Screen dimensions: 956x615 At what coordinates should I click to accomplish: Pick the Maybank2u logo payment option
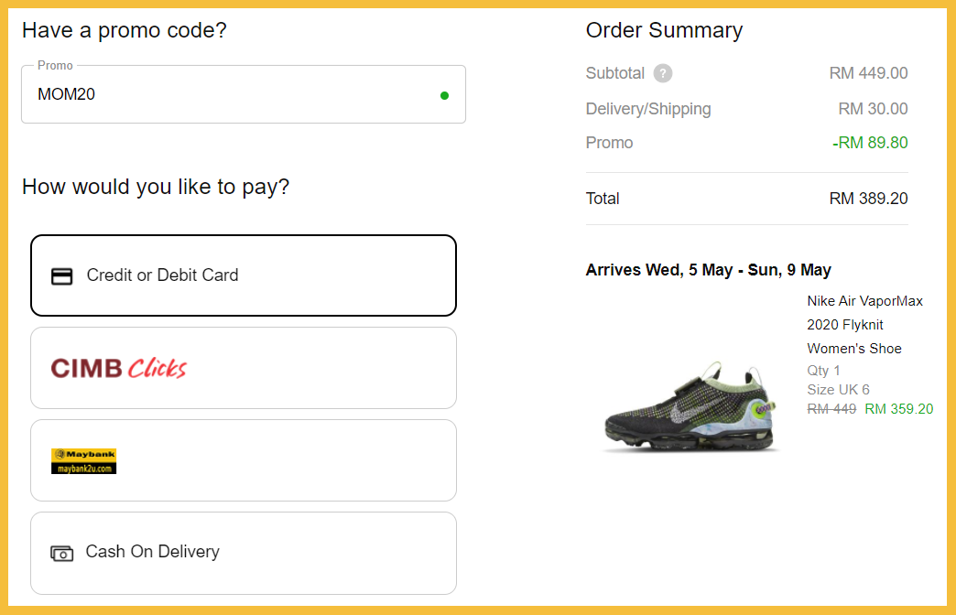click(83, 461)
